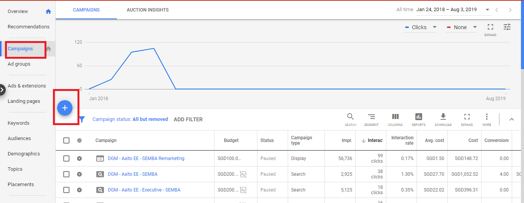
Task: Open Audiences in the sidebar
Action: click(x=19, y=139)
